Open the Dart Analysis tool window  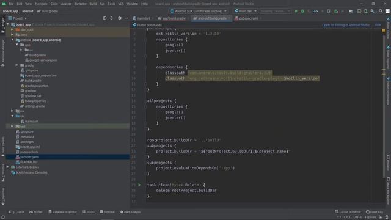click(x=130, y=212)
